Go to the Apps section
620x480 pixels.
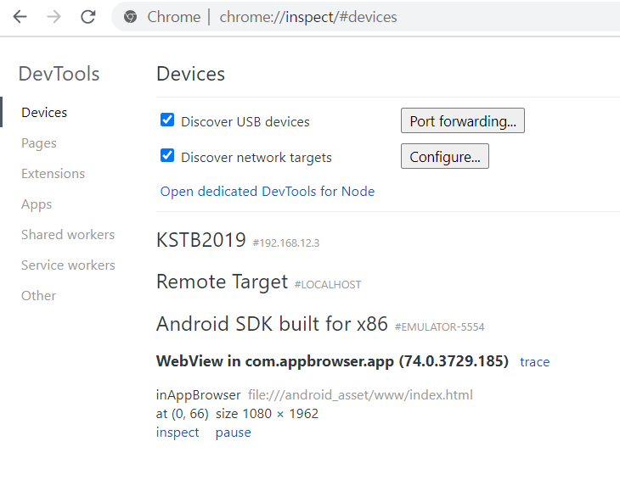tap(37, 204)
